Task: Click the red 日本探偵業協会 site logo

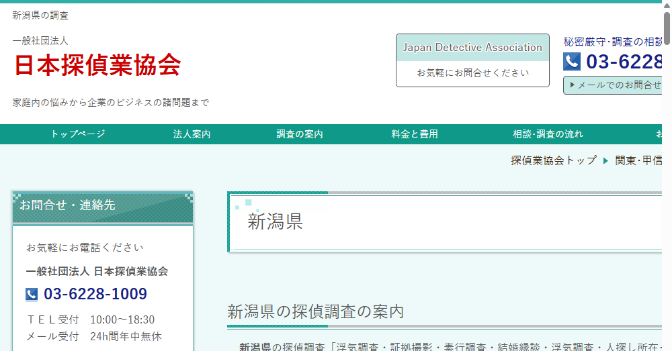Action: point(97,64)
